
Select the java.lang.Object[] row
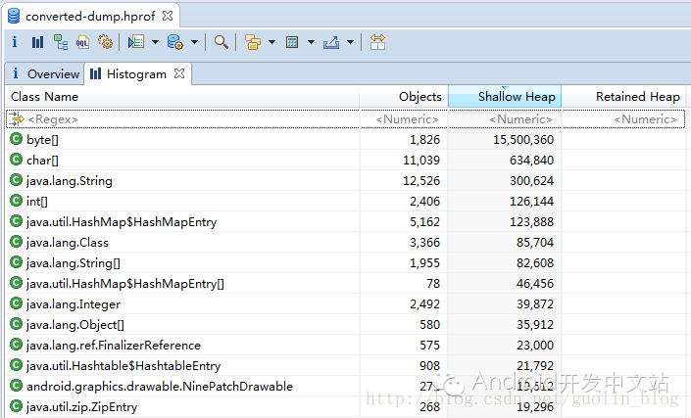tap(345, 325)
